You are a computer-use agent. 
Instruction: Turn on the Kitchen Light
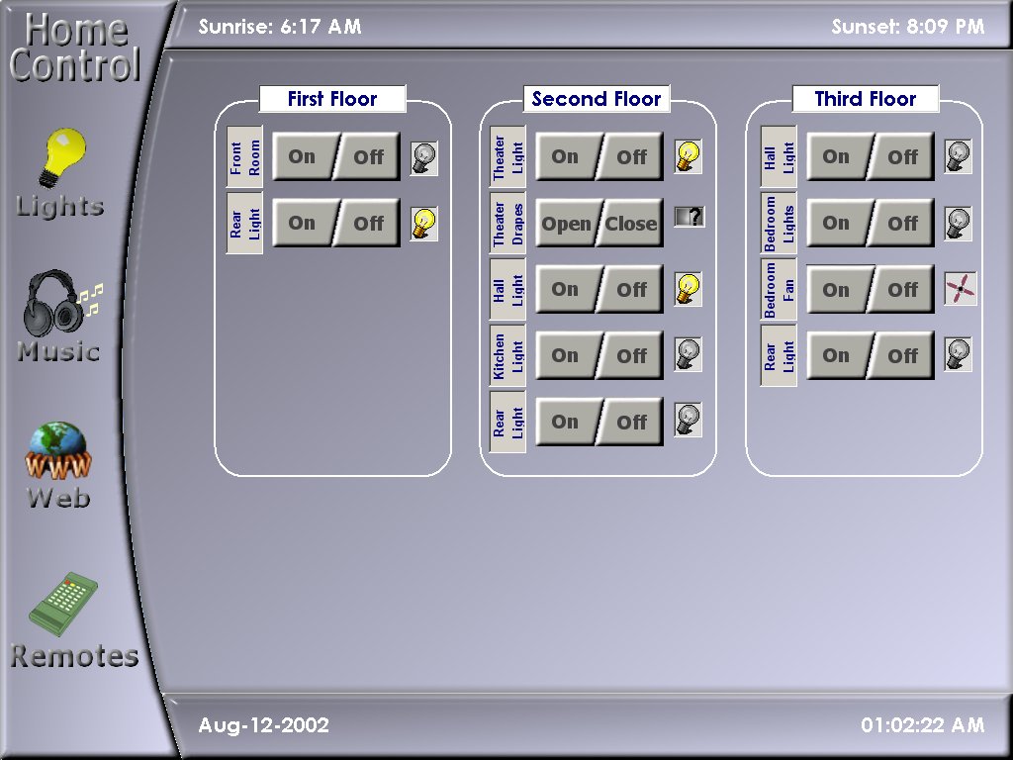pos(565,355)
